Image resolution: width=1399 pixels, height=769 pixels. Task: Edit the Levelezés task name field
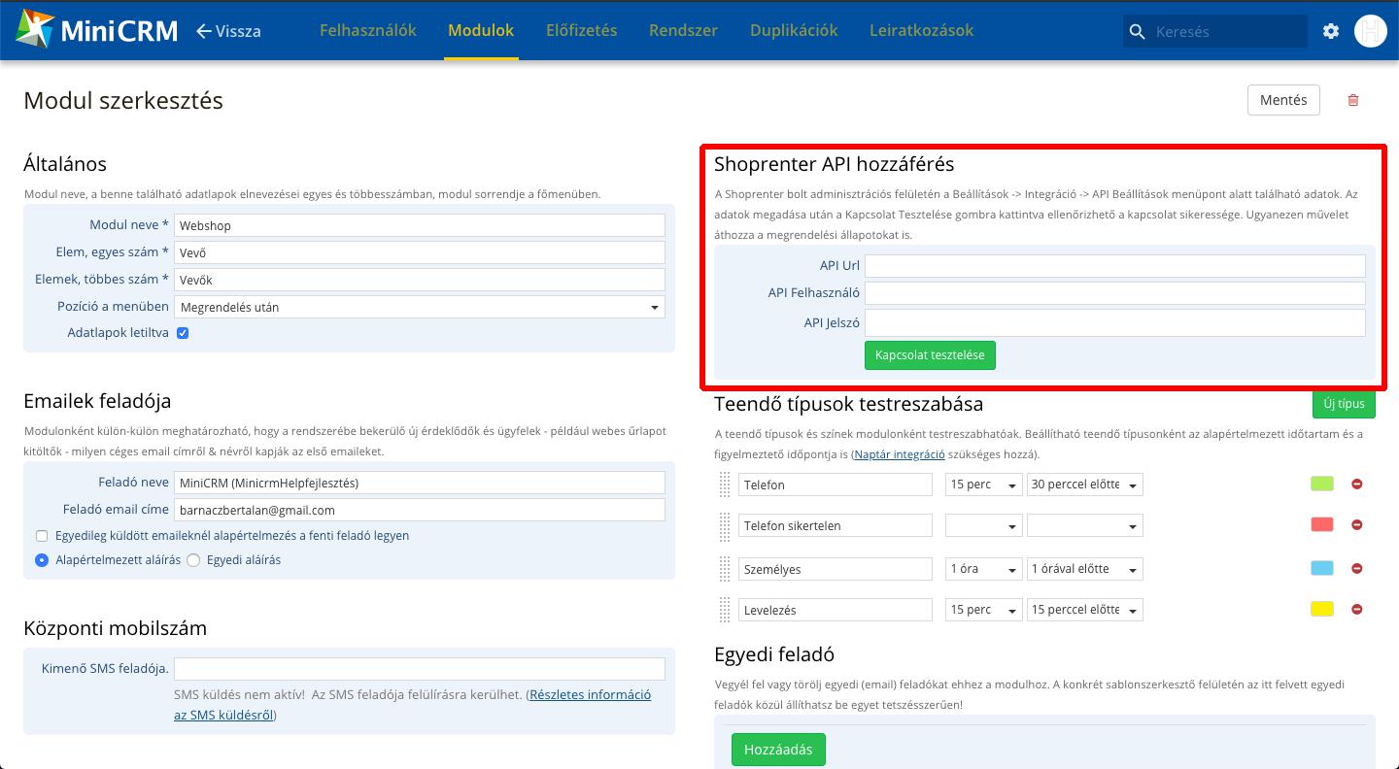pyautogui.click(x=836, y=610)
